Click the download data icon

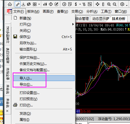[23, 4]
